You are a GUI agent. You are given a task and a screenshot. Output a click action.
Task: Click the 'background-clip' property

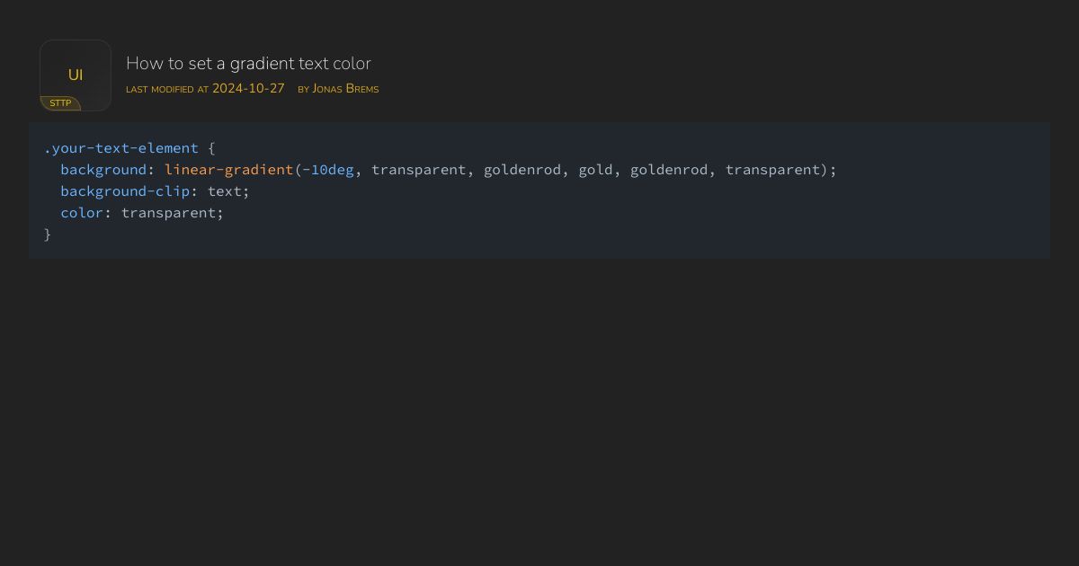point(125,190)
